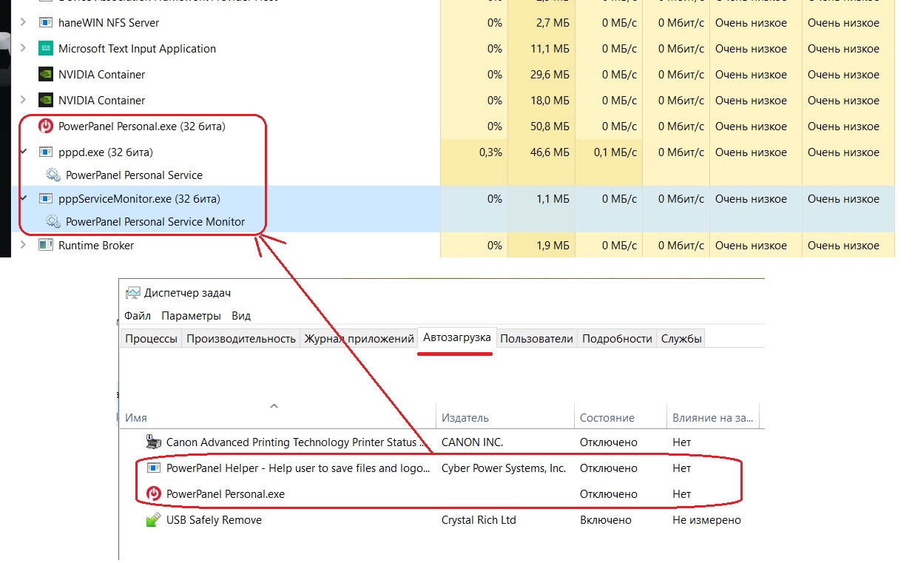Click 0,1 МБ/с disk value
Viewport: 915px width, 563px height.
(615, 152)
